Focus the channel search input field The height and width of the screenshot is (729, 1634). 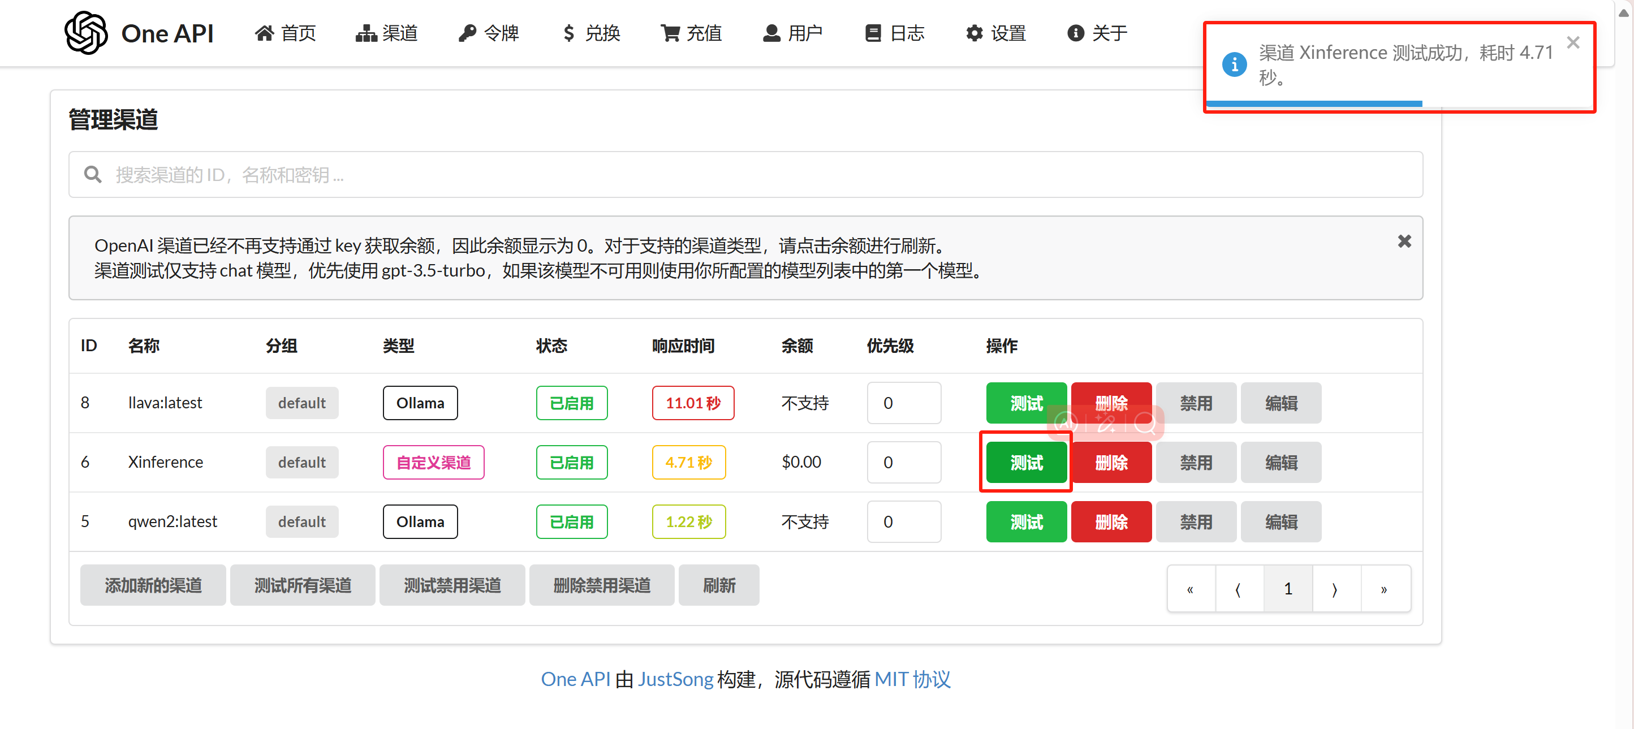(745, 175)
